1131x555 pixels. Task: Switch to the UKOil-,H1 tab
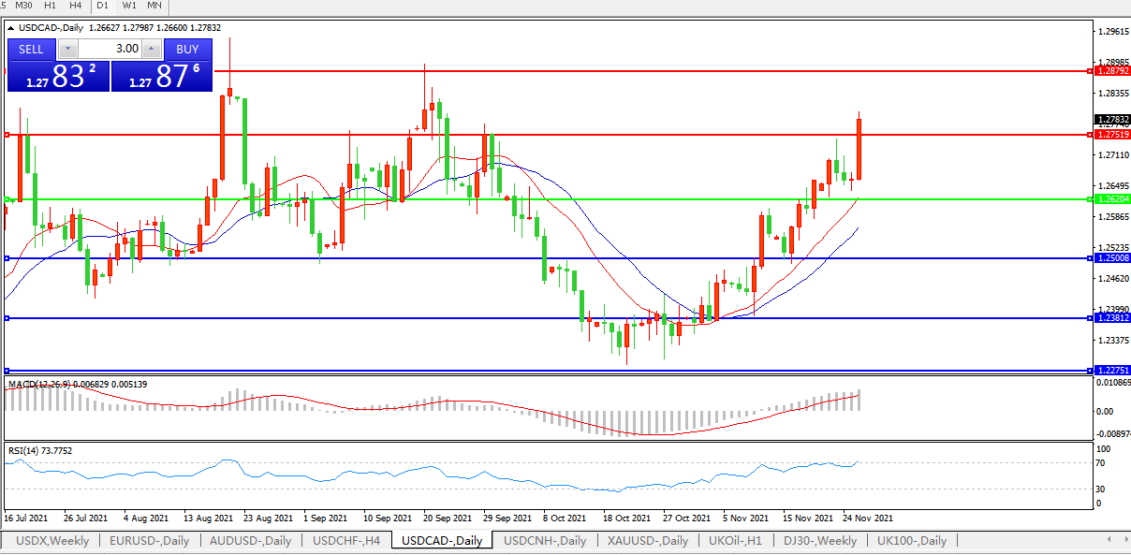736,540
